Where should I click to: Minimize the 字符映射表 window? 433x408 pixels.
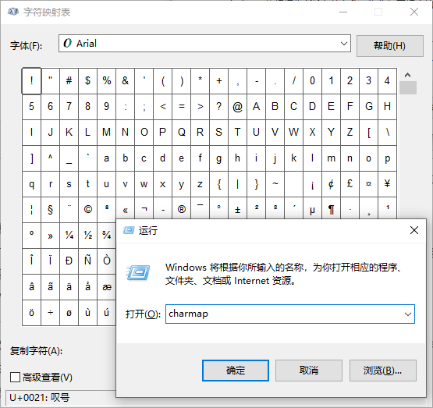[343, 12]
